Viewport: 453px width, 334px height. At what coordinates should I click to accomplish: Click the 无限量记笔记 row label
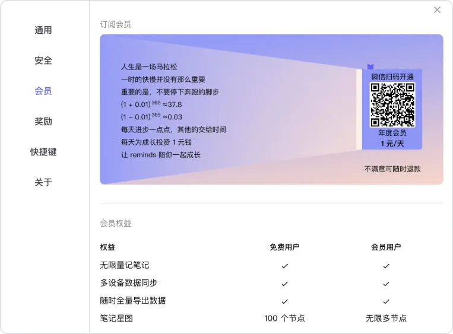point(125,265)
